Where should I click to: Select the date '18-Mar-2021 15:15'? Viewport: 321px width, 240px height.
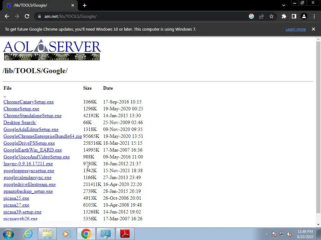click(123, 143)
